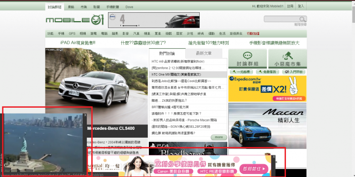Open the red 行動加值 navigation item
Viewport: 355px width, 177px height.
pos(253,33)
